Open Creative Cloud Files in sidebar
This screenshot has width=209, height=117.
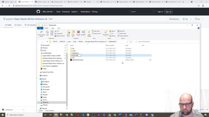point(48,72)
